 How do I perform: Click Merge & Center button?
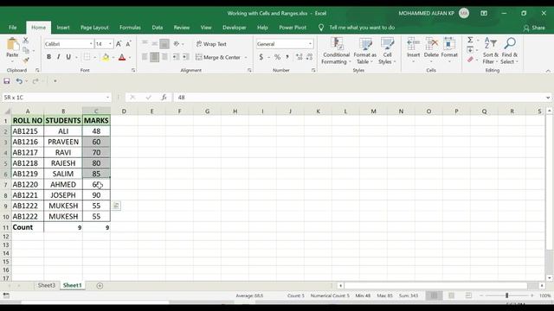click(218, 57)
